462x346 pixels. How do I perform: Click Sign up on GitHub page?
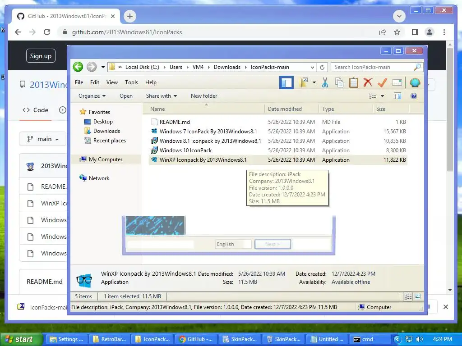[x=41, y=56]
